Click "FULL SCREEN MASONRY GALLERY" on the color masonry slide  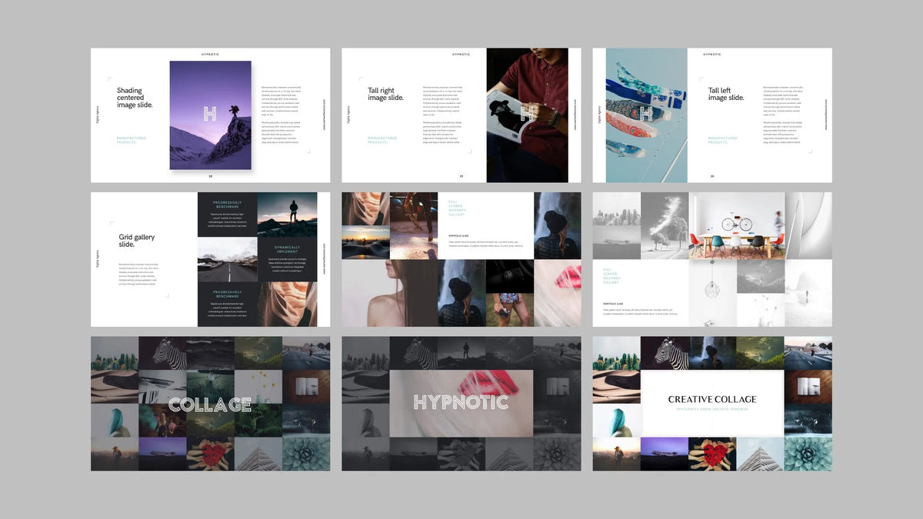point(458,208)
